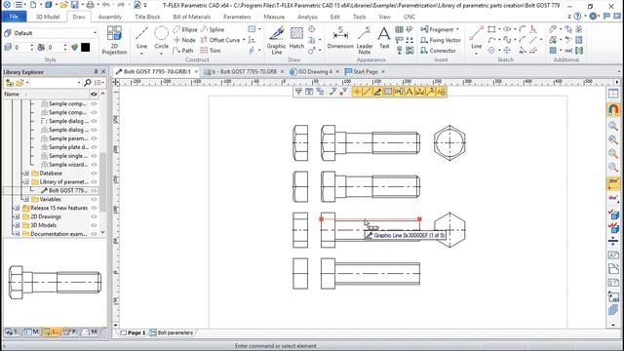Open the Offset Curve dropdown arrow
This screenshot has height=351, width=624.
tap(244, 40)
